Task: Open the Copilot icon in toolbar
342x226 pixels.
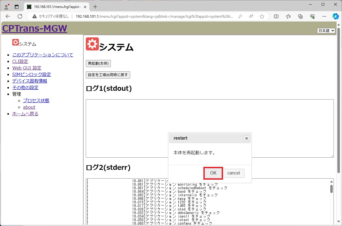Action: tap(335, 16)
